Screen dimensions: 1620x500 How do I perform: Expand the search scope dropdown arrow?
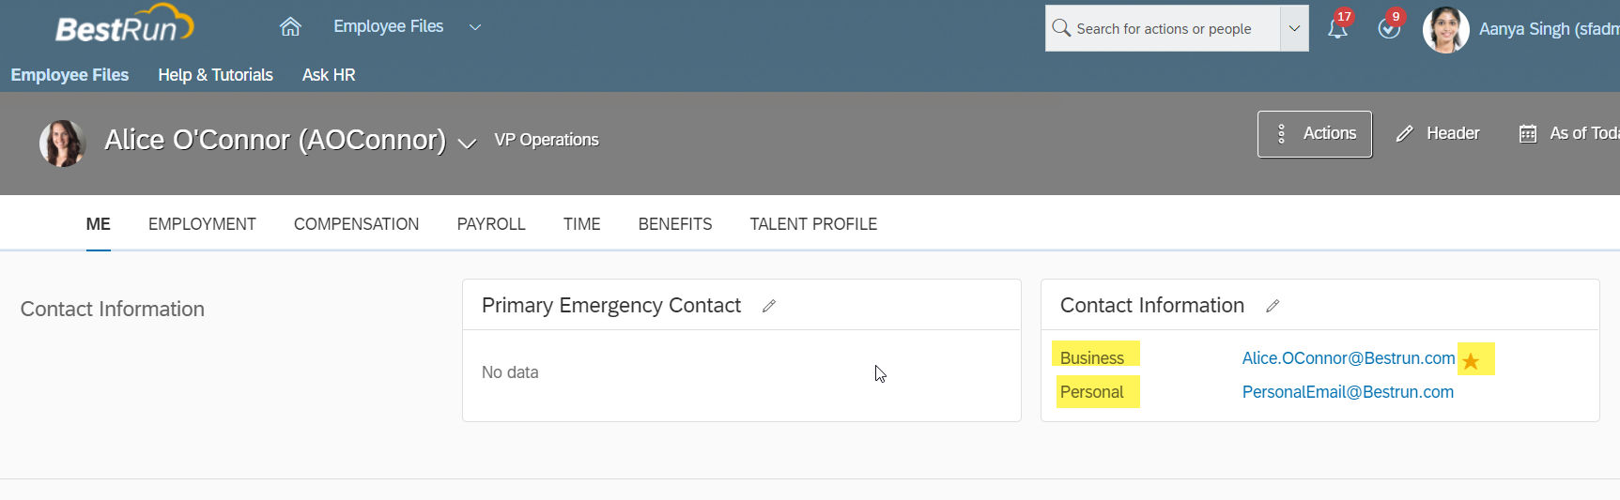[x=1294, y=28]
